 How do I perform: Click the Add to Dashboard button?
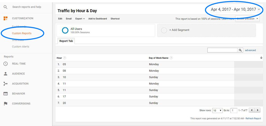click(x=98, y=19)
